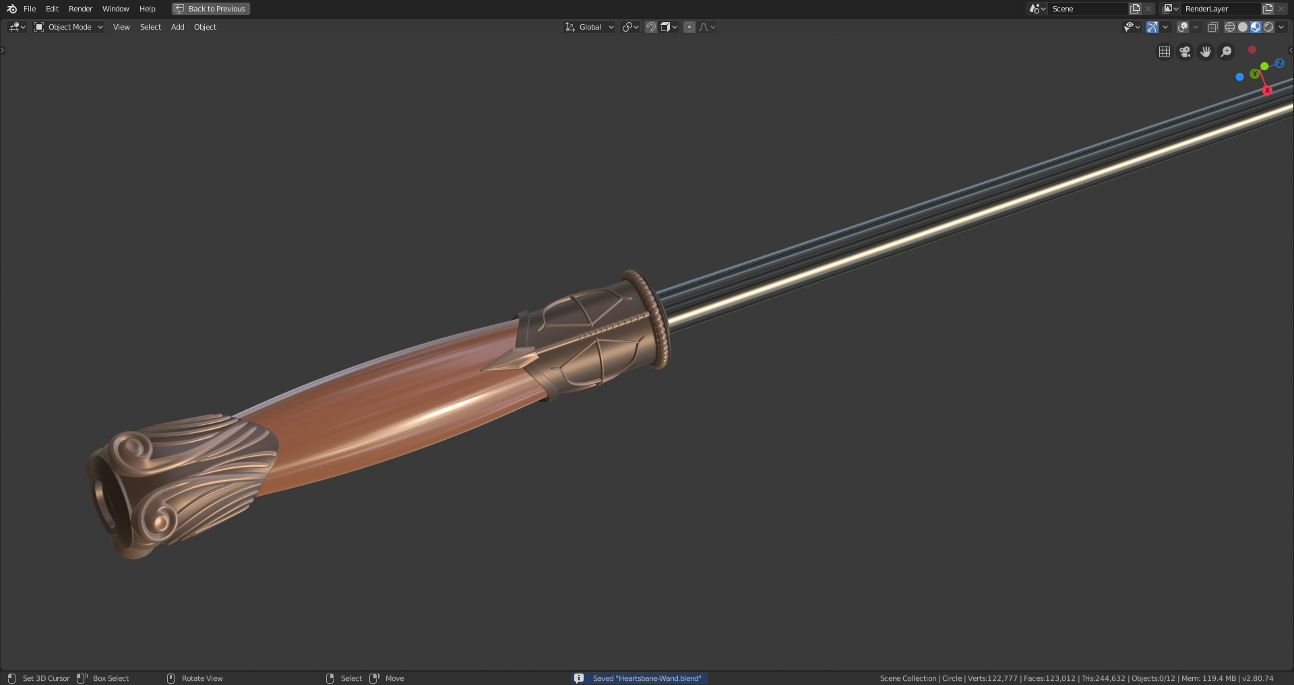Viewport: 1294px width, 685px height.
Task: Open the scene browse icon dropdown
Action: (x=1037, y=9)
